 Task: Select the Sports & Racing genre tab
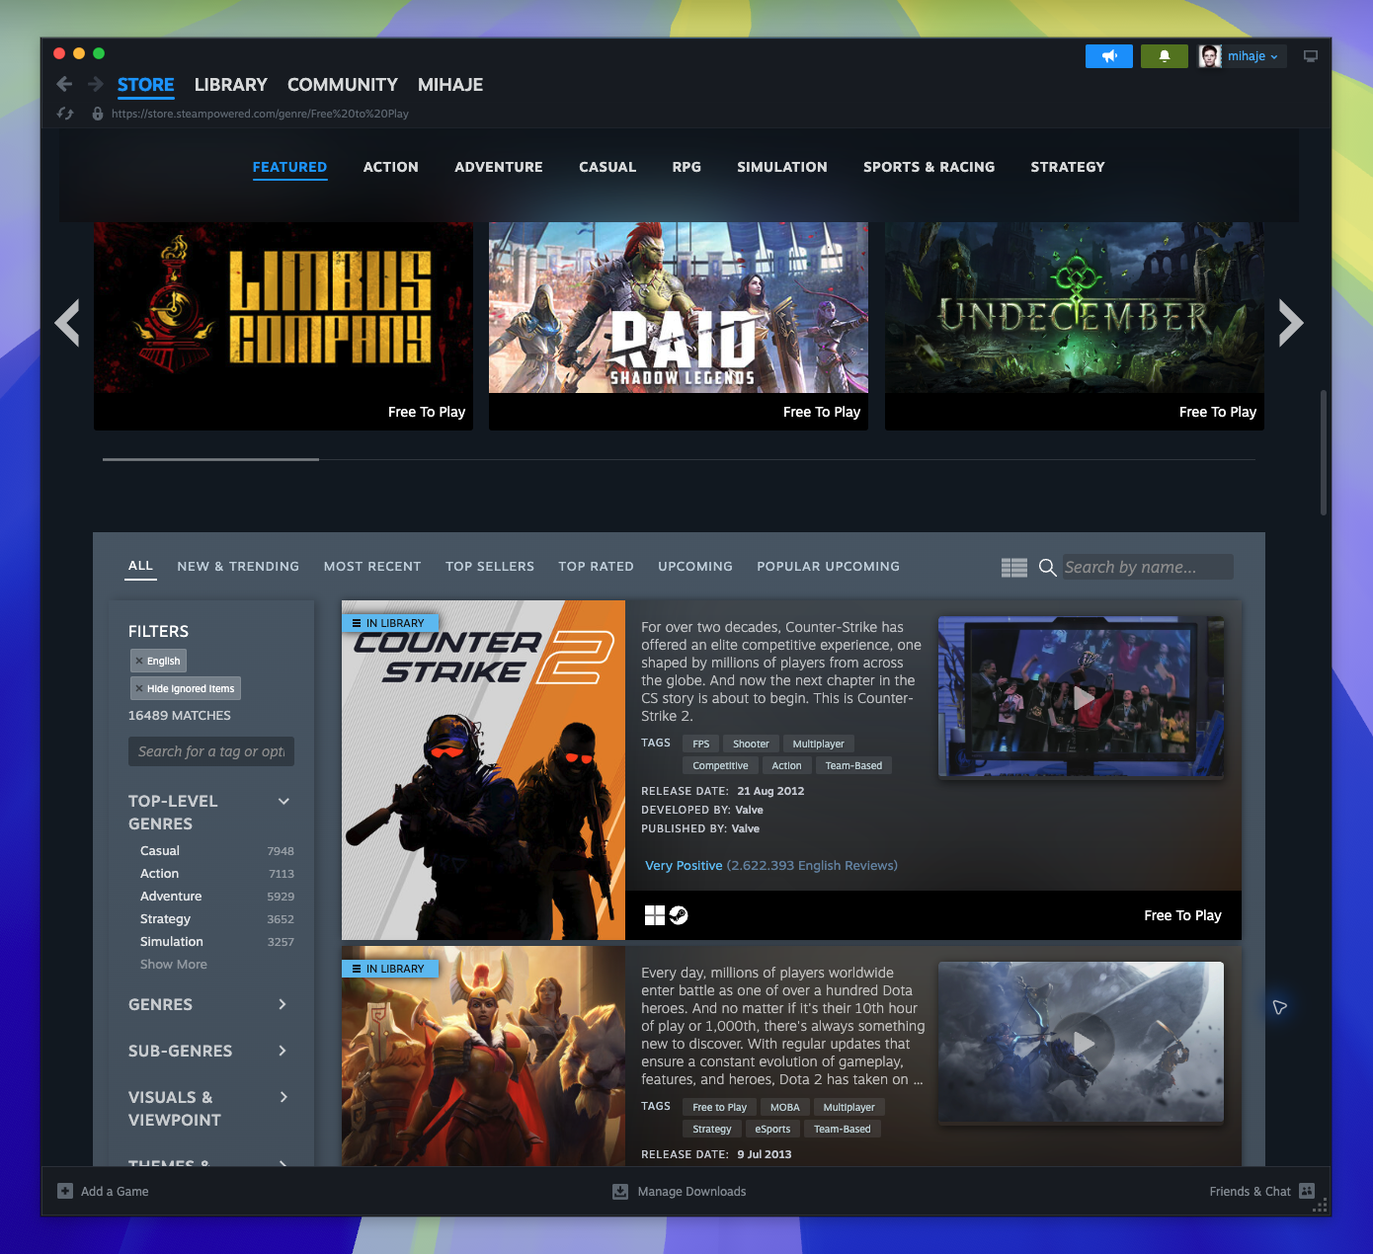[x=929, y=167]
